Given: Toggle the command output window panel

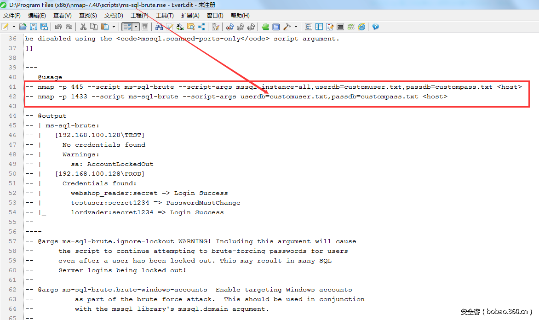Looking at the screenshot, I should [340, 27].
